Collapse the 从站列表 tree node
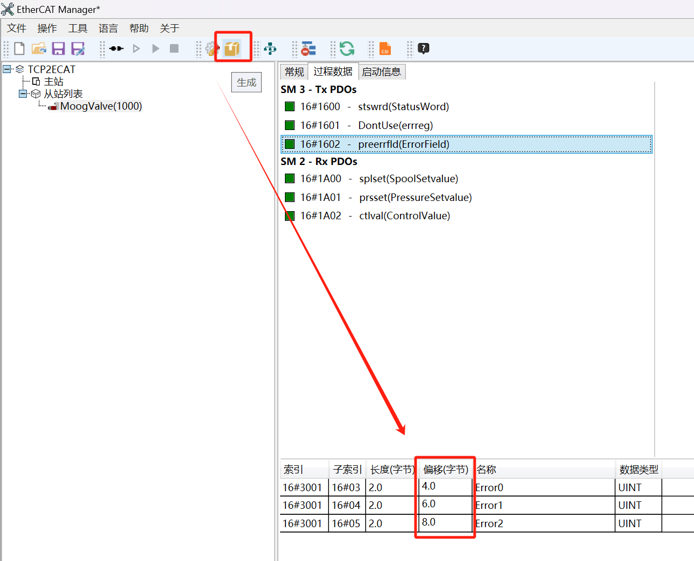The height and width of the screenshot is (561, 694). (23, 93)
